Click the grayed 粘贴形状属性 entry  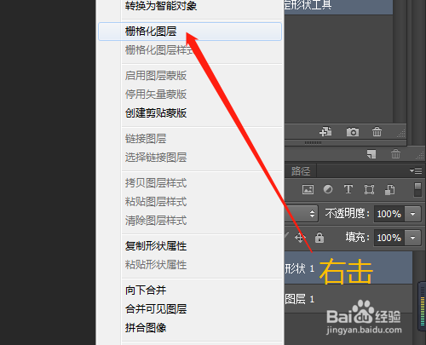point(156,265)
